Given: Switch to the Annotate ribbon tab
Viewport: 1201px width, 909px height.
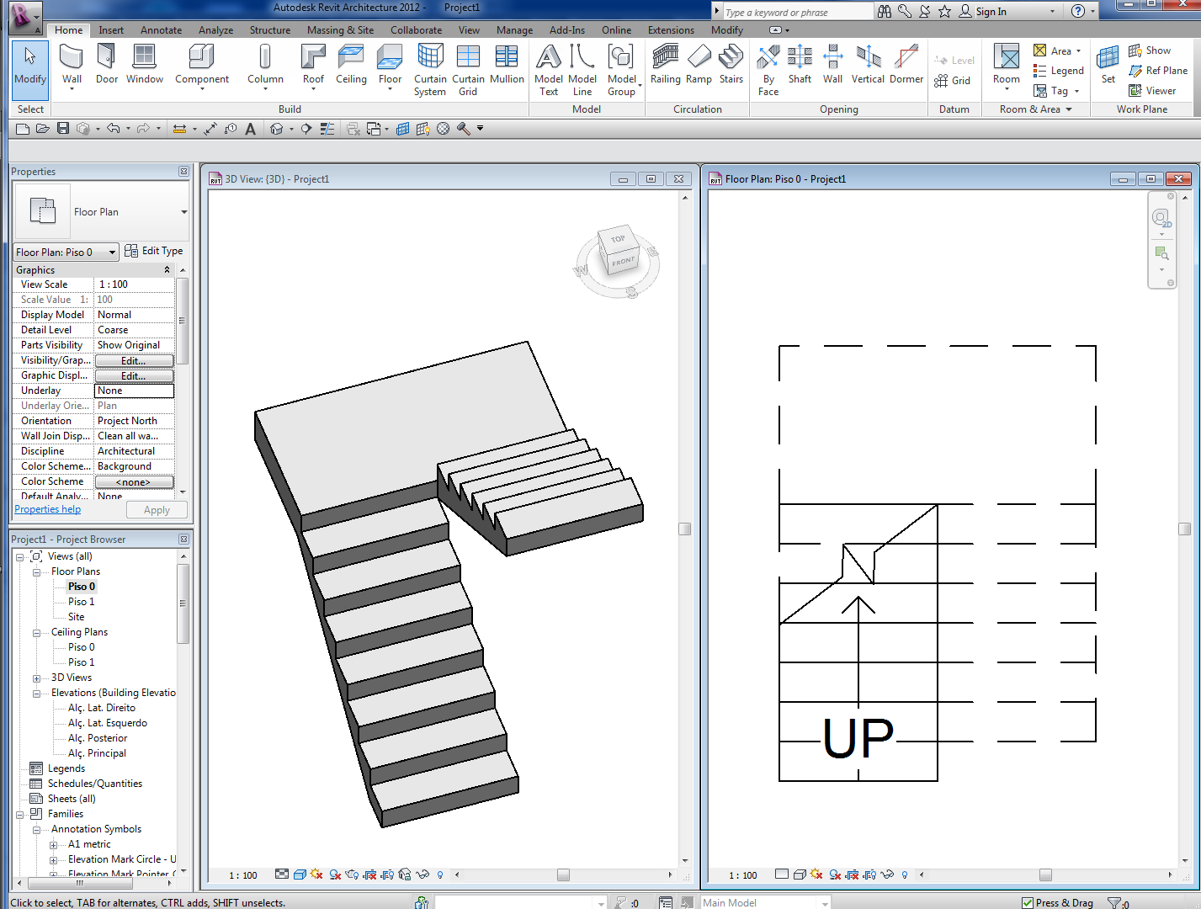Looking at the screenshot, I should 161,30.
